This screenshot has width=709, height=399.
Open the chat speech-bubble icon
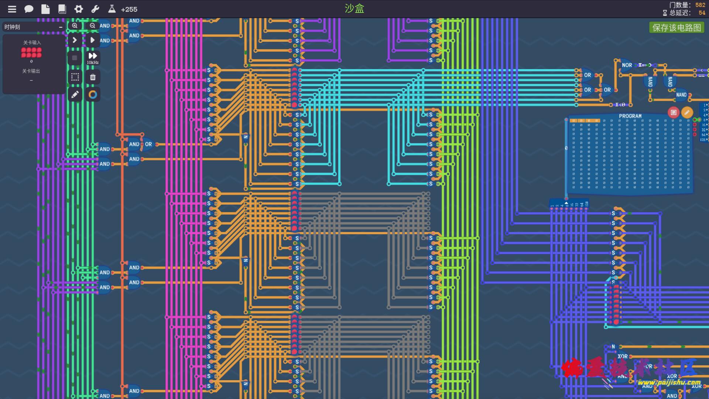[29, 9]
